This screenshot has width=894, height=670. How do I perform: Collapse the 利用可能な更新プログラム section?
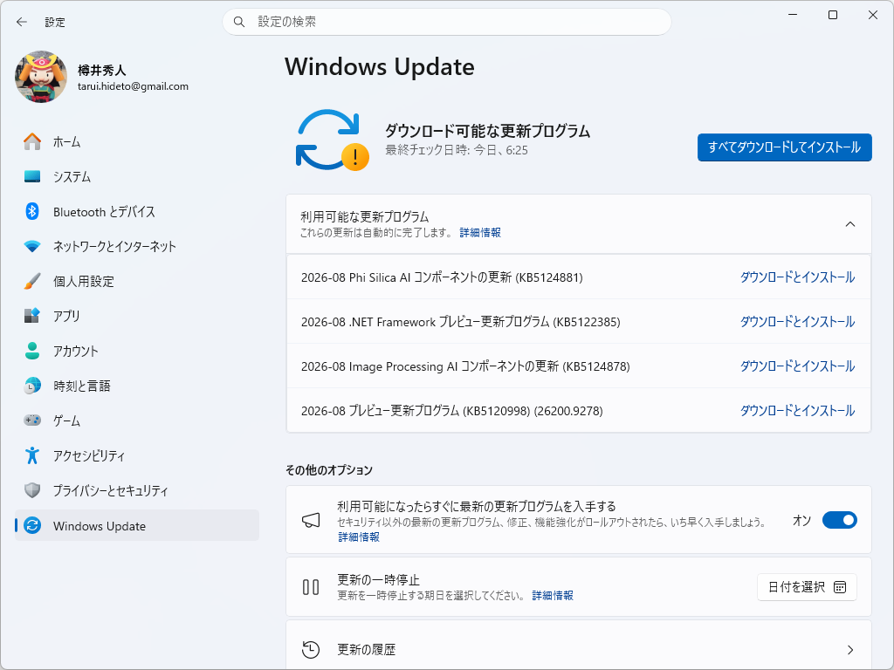850,224
